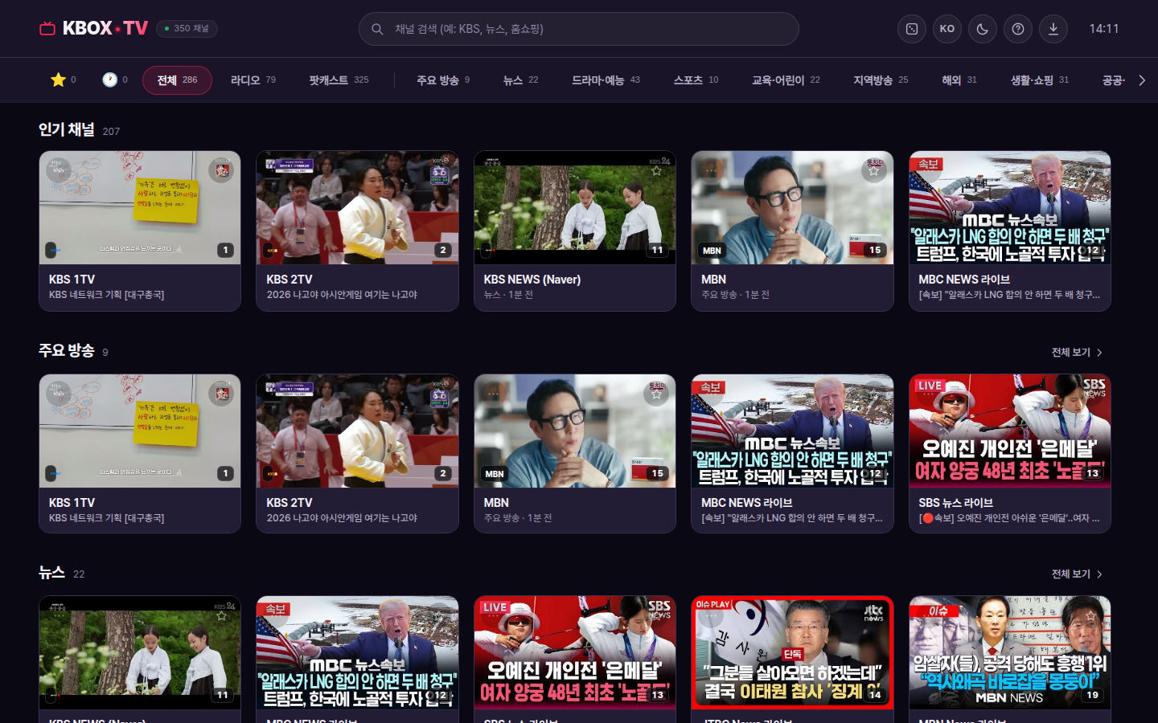Show favorites via the yellow star tab
This screenshot has width=1158, height=723.
(x=63, y=80)
